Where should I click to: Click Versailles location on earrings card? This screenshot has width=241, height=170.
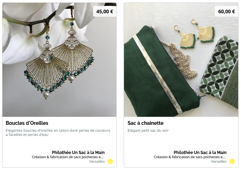97,161
